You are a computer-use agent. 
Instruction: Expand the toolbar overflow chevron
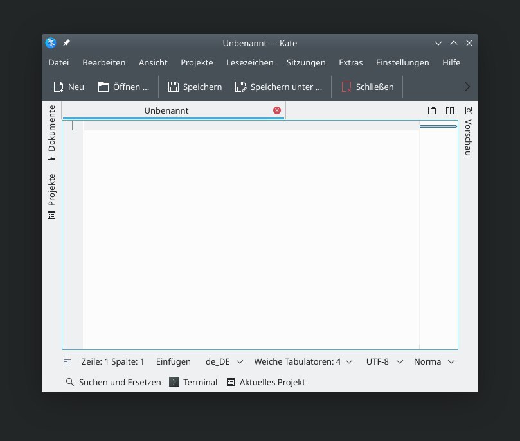click(x=467, y=87)
